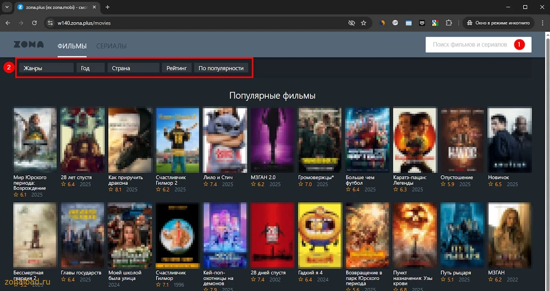The image size is (550, 291).
Task: Click the Опустошение title text
Action: click(x=457, y=178)
